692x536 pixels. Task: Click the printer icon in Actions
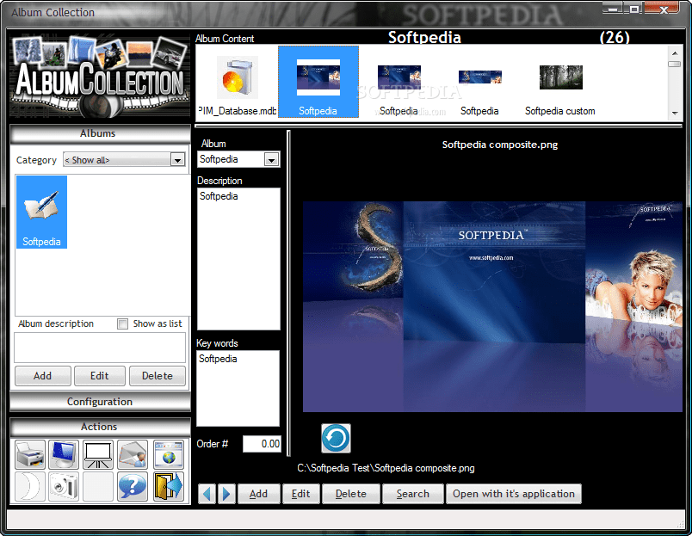[30, 454]
